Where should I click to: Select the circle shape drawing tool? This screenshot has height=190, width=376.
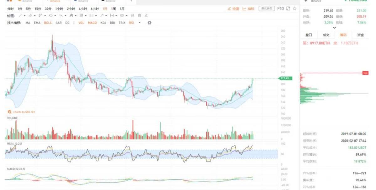coord(50,15)
